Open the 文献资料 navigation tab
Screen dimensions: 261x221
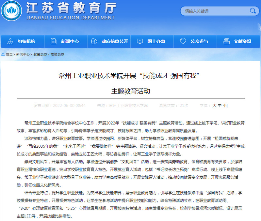click(x=238, y=41)
